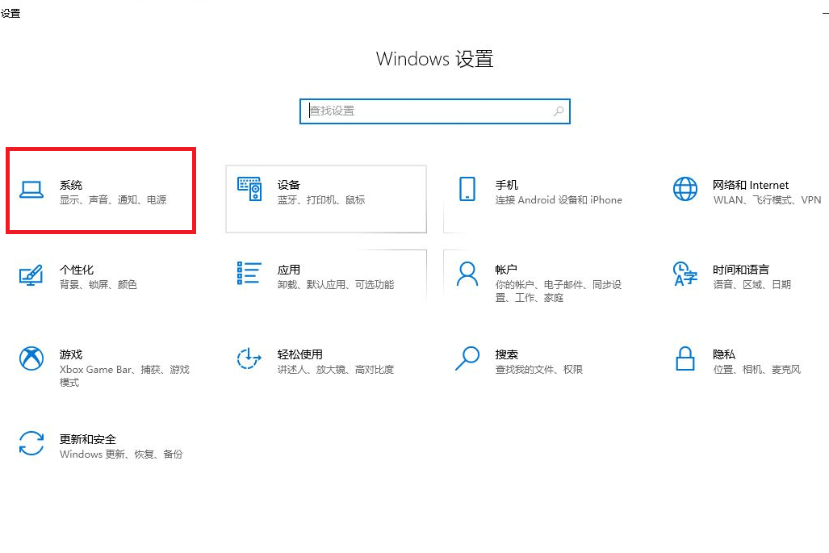Click the Windows 设置 page heading
The image size is (829, 553).
[434, 59]
